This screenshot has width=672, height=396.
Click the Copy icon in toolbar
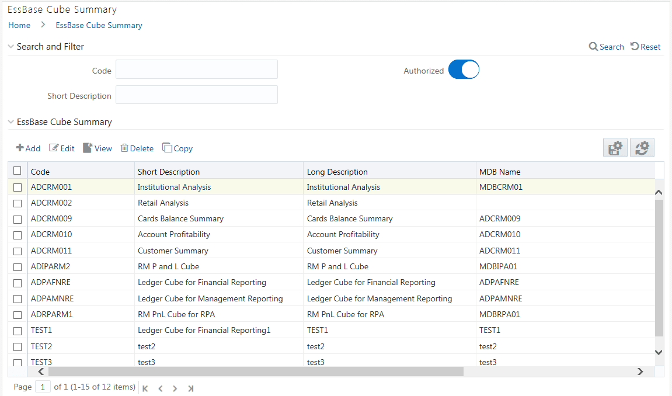tap(167, 148)
